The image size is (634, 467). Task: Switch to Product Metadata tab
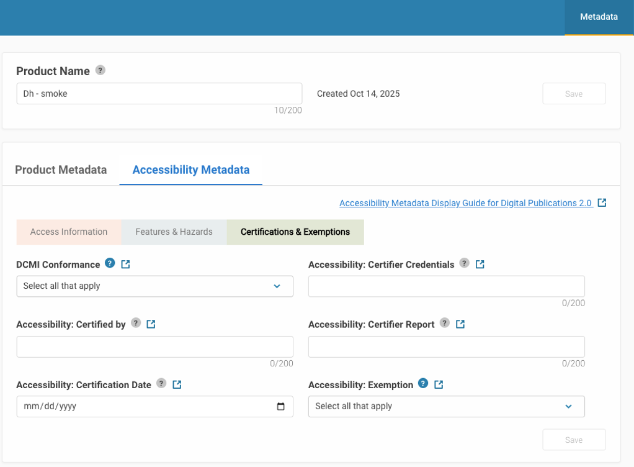(x=61, y=170)
